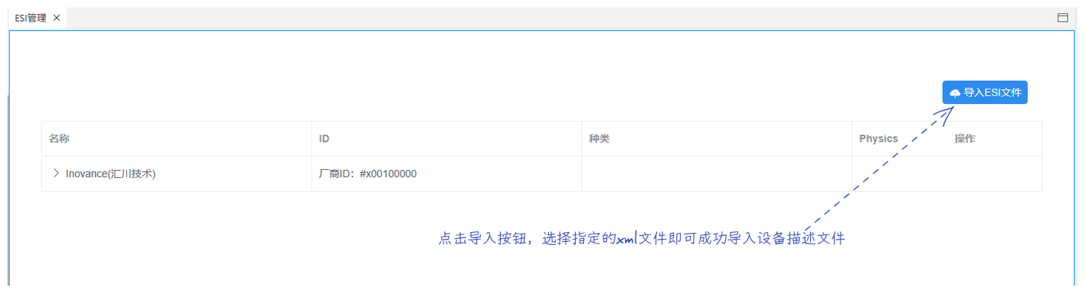This screenshot has width=1085, height=293.
Task: Click the 导入ESI文件 import button
Action: (985, 93)
